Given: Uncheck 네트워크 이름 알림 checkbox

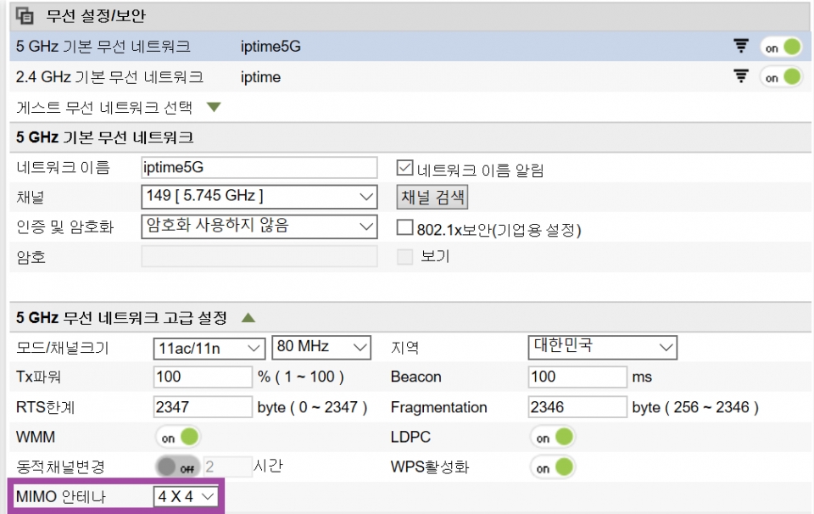Looking at the screenshot, I should 403,166.
